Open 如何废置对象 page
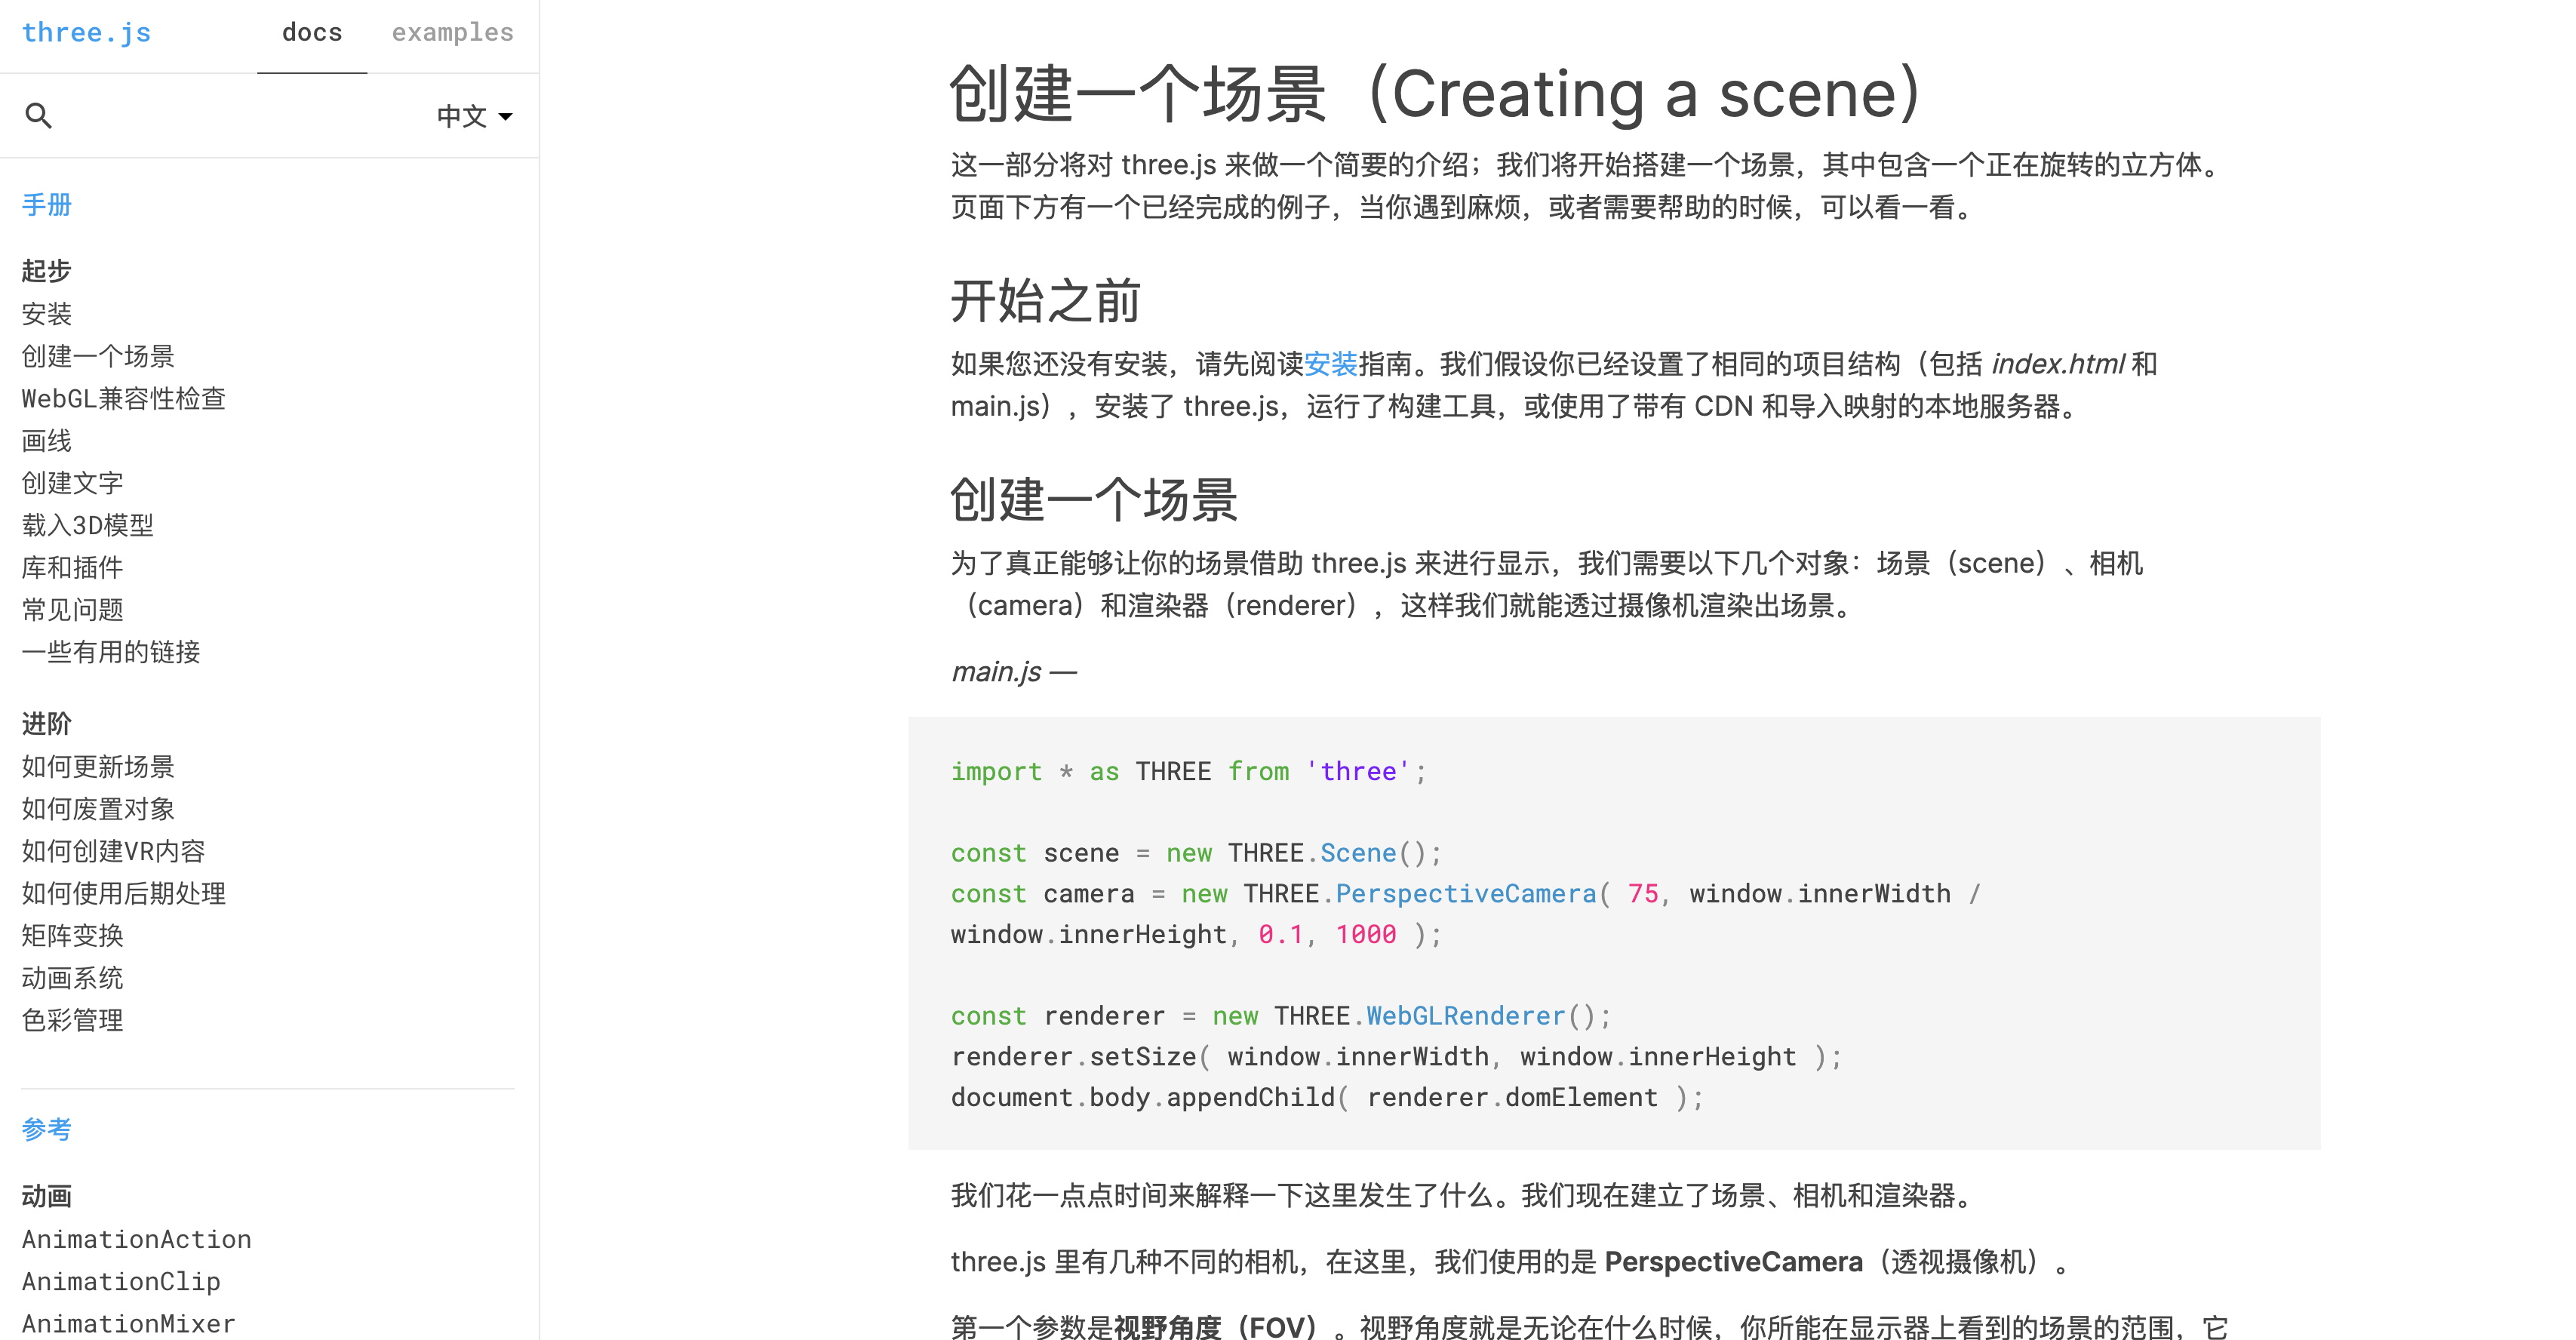The image size is (2576, 1340). click(x=98, y=809)
